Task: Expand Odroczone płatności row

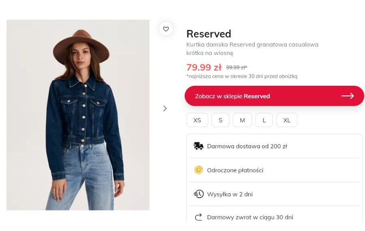Action: click(274, 170)
